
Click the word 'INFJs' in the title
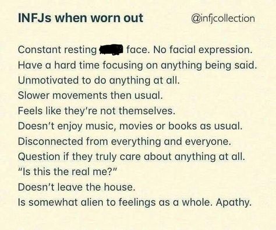35,18
